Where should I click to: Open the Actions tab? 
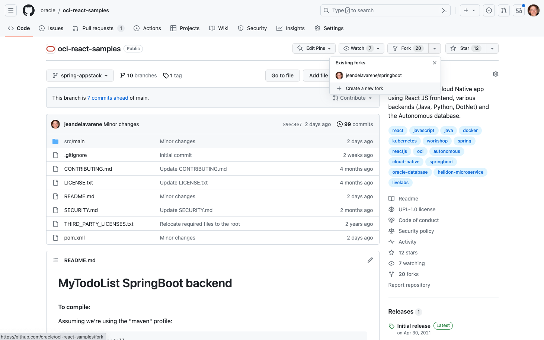tap(147, 28)
